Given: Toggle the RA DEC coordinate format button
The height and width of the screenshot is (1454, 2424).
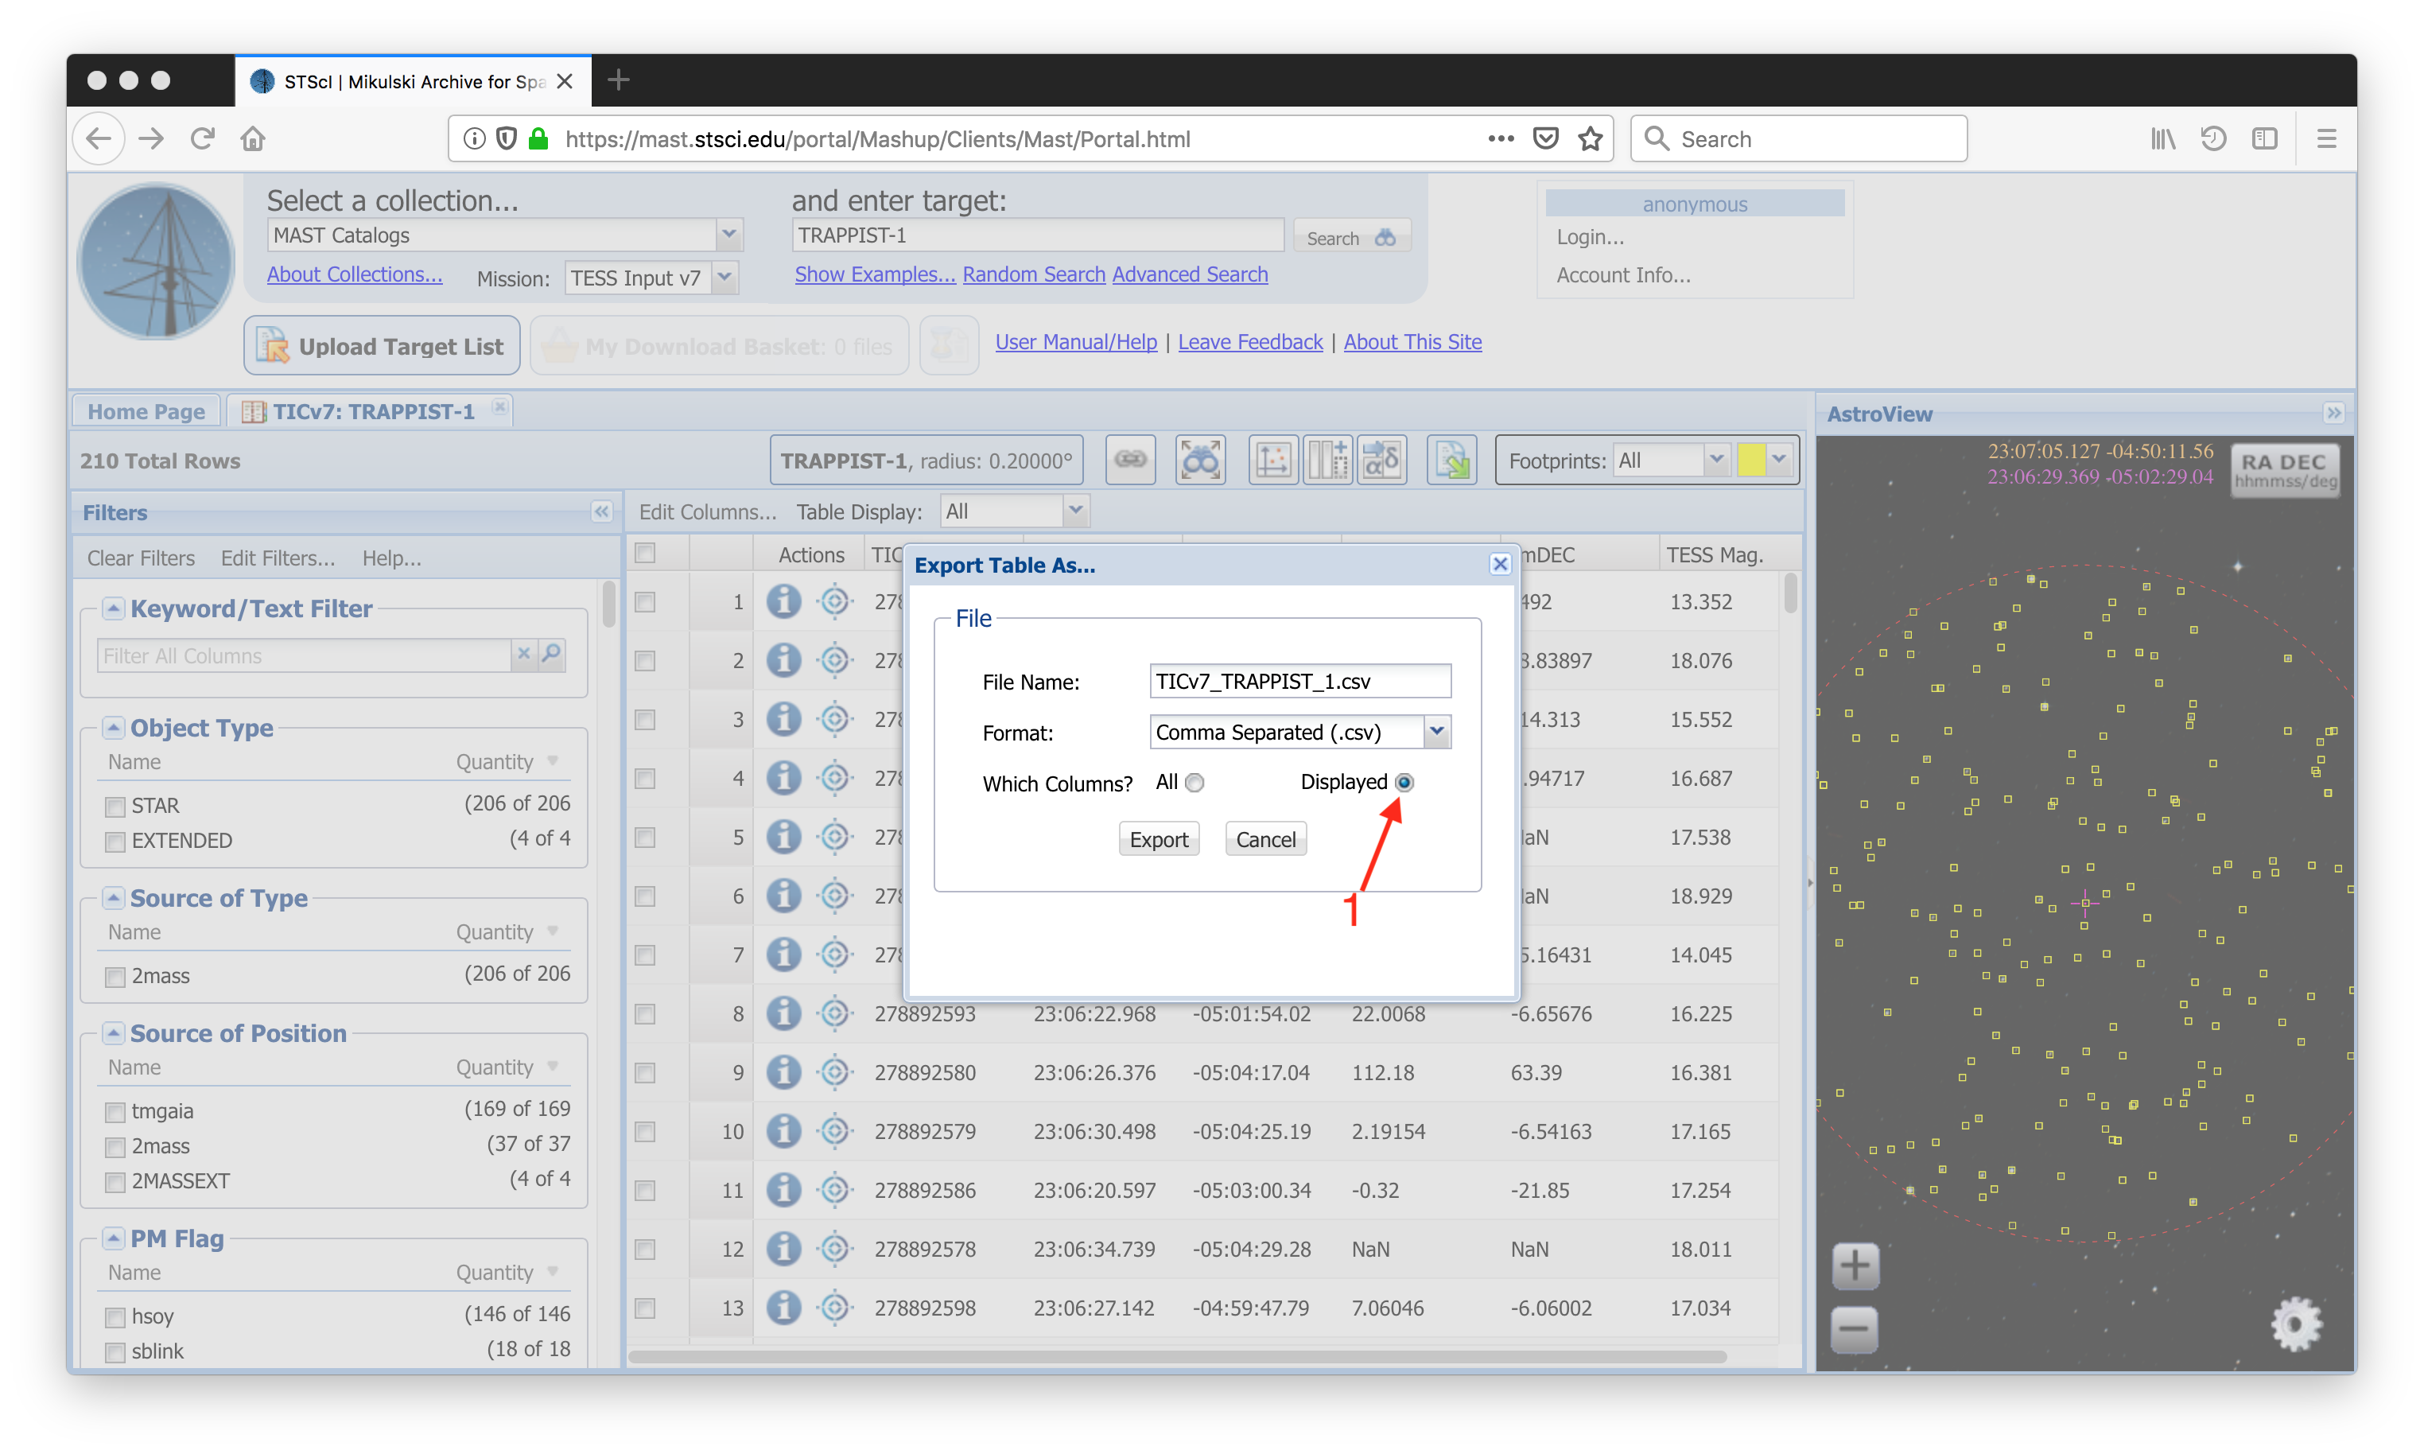Looking at the screenshot, I should (x=2284, y=471).
